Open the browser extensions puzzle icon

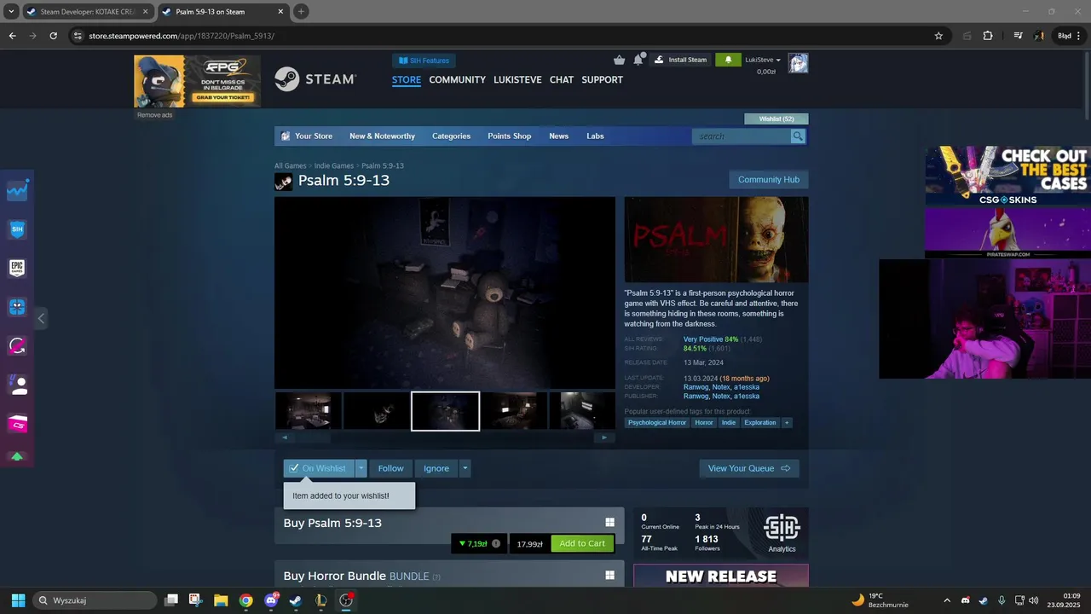pos(988,36)
